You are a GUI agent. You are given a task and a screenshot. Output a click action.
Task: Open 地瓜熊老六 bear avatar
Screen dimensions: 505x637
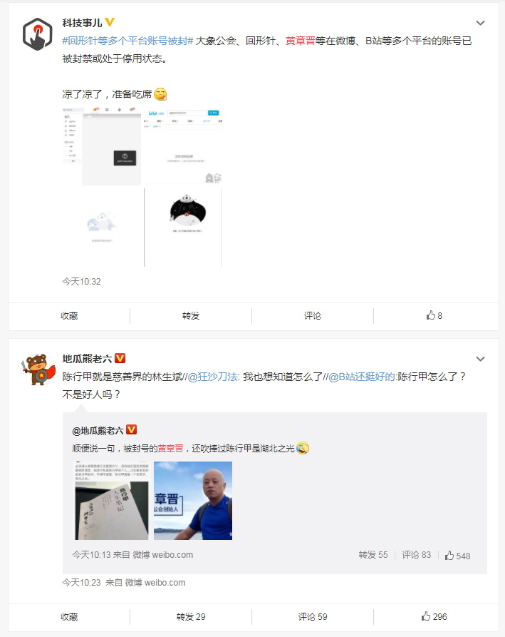[38, 370]
